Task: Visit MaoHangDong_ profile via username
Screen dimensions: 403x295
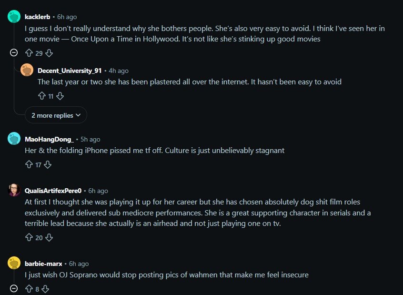Action: click(x=50, y=140)
